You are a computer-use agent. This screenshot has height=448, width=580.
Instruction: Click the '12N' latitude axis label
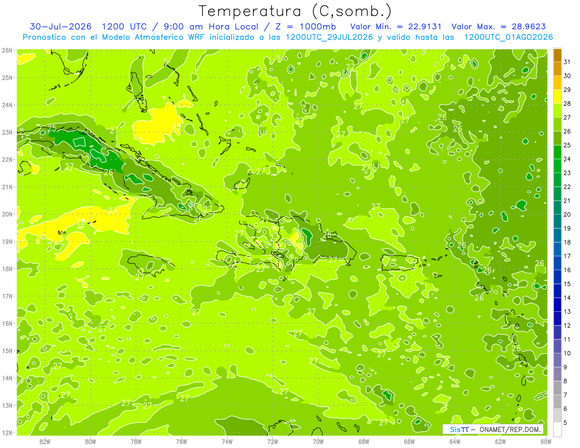click(x=7, y=433)
